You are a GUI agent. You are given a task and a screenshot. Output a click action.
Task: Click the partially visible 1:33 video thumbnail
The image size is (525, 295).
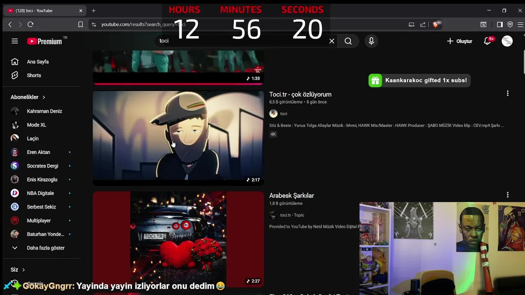(178, 67)
